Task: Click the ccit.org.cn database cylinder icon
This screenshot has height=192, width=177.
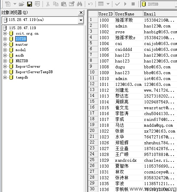Action: pyautogui.click(x=11, y=33)
